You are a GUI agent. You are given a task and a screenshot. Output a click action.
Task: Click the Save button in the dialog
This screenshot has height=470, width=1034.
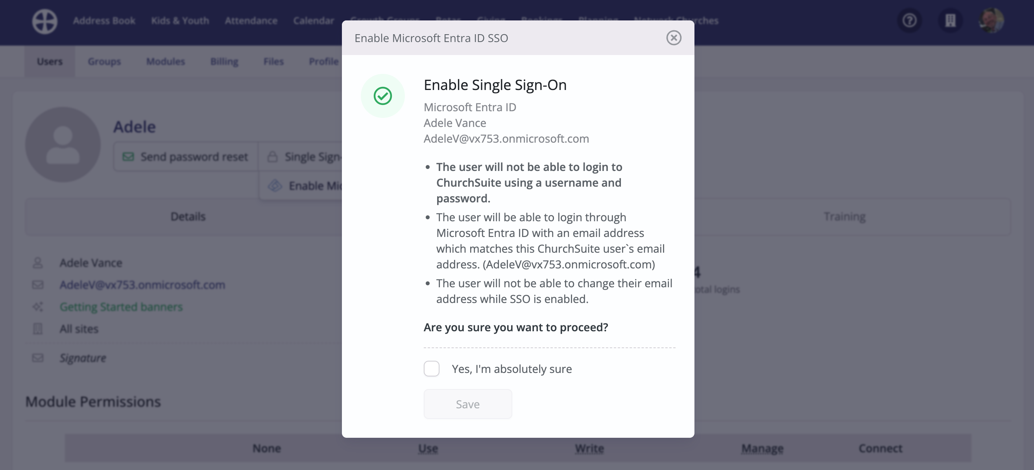(468, 404)
